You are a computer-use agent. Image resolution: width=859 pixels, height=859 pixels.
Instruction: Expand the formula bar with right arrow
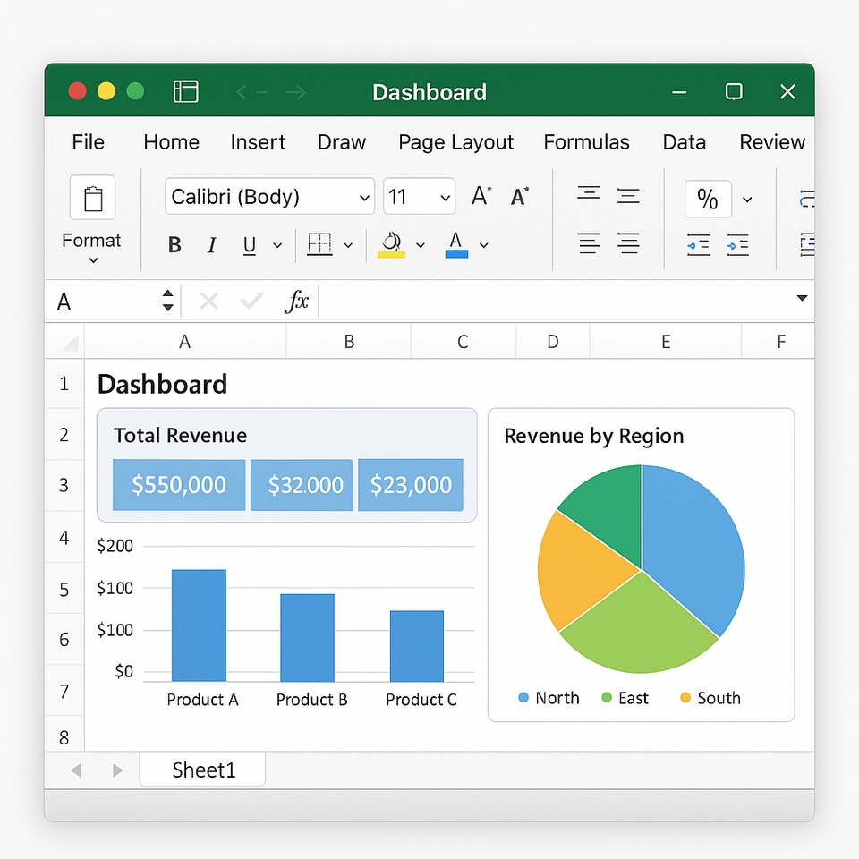pos(801,299)
